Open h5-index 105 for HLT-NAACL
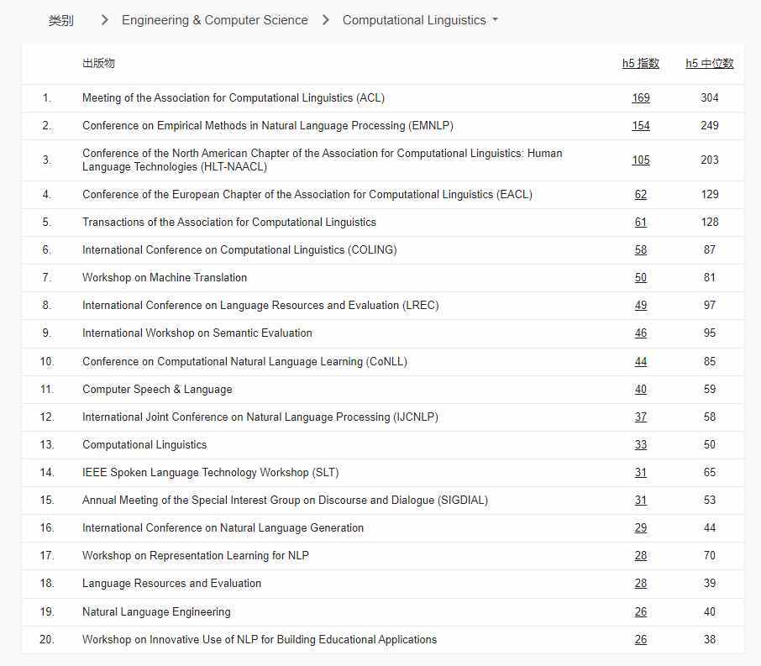The height and width of the screenshot is (666, 761). point(641,160)
